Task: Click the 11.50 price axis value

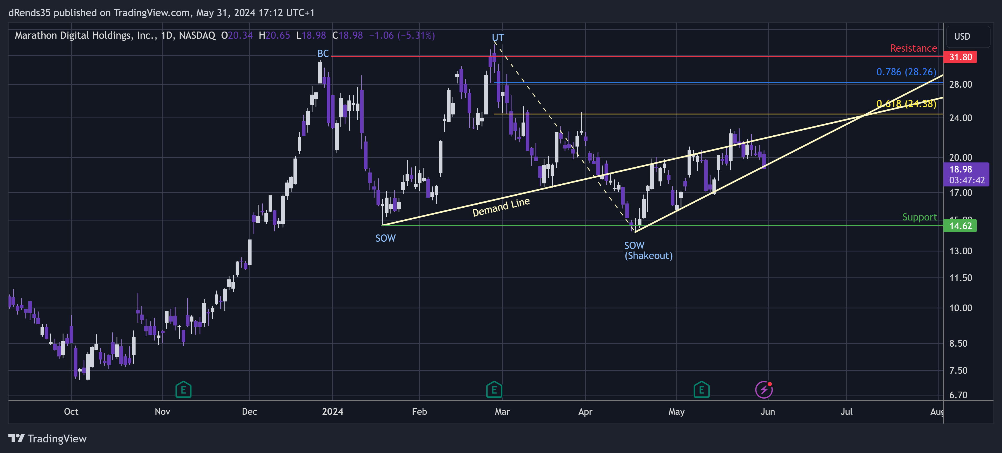Action: (x=960, y=278)
